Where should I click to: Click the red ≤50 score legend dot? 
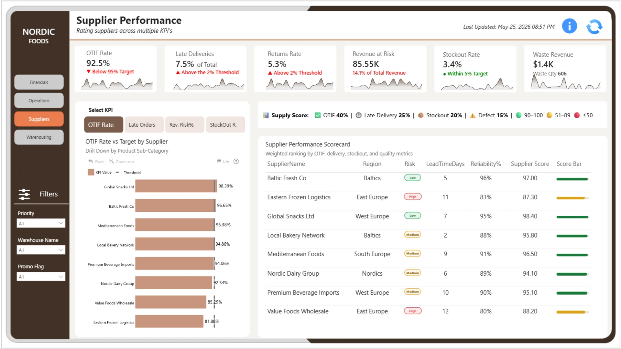coord(577,115)
